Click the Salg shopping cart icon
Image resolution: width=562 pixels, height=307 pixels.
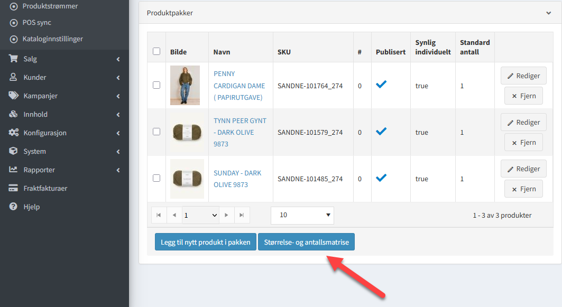coord(13,59)
